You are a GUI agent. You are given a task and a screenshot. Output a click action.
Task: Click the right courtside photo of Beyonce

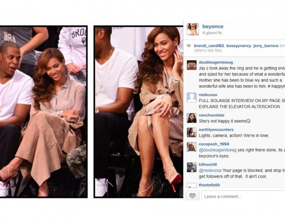138,112
